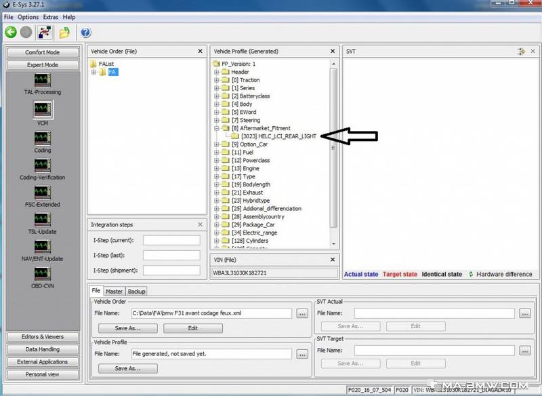Click the grey forward arrow icon
This screenshot has width=542, height=396.
tap(26, 32)
